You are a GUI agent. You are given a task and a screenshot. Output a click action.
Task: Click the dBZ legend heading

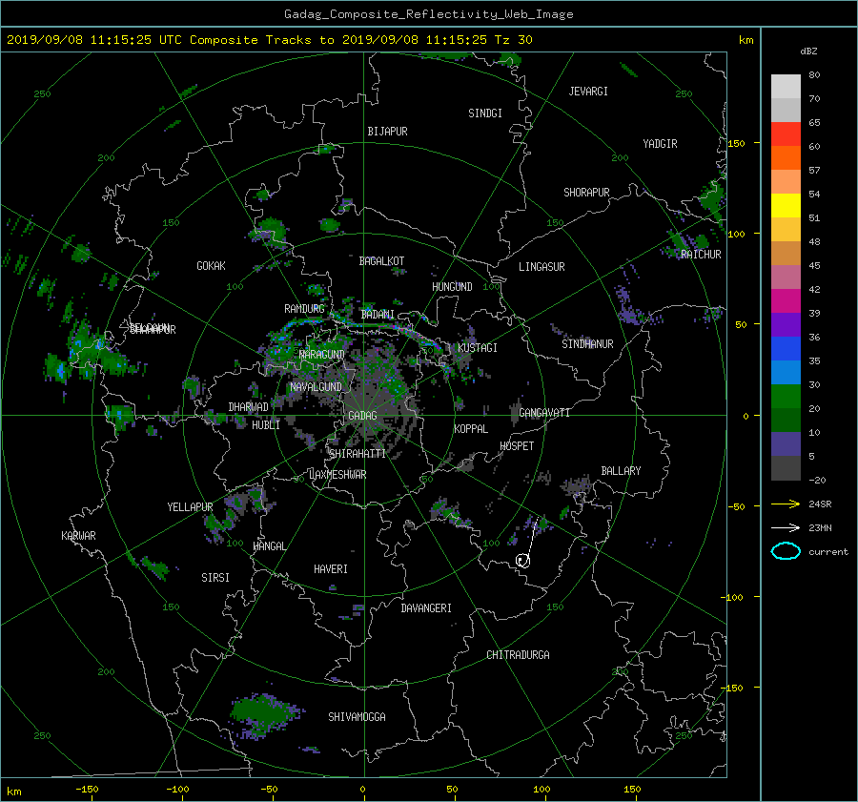[808, 51]
